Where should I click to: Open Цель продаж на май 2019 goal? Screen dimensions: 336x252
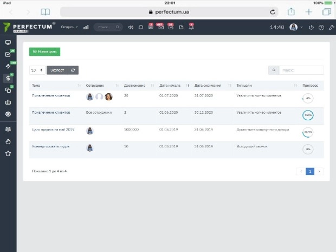pyautogui.click(x=53, y=130)
